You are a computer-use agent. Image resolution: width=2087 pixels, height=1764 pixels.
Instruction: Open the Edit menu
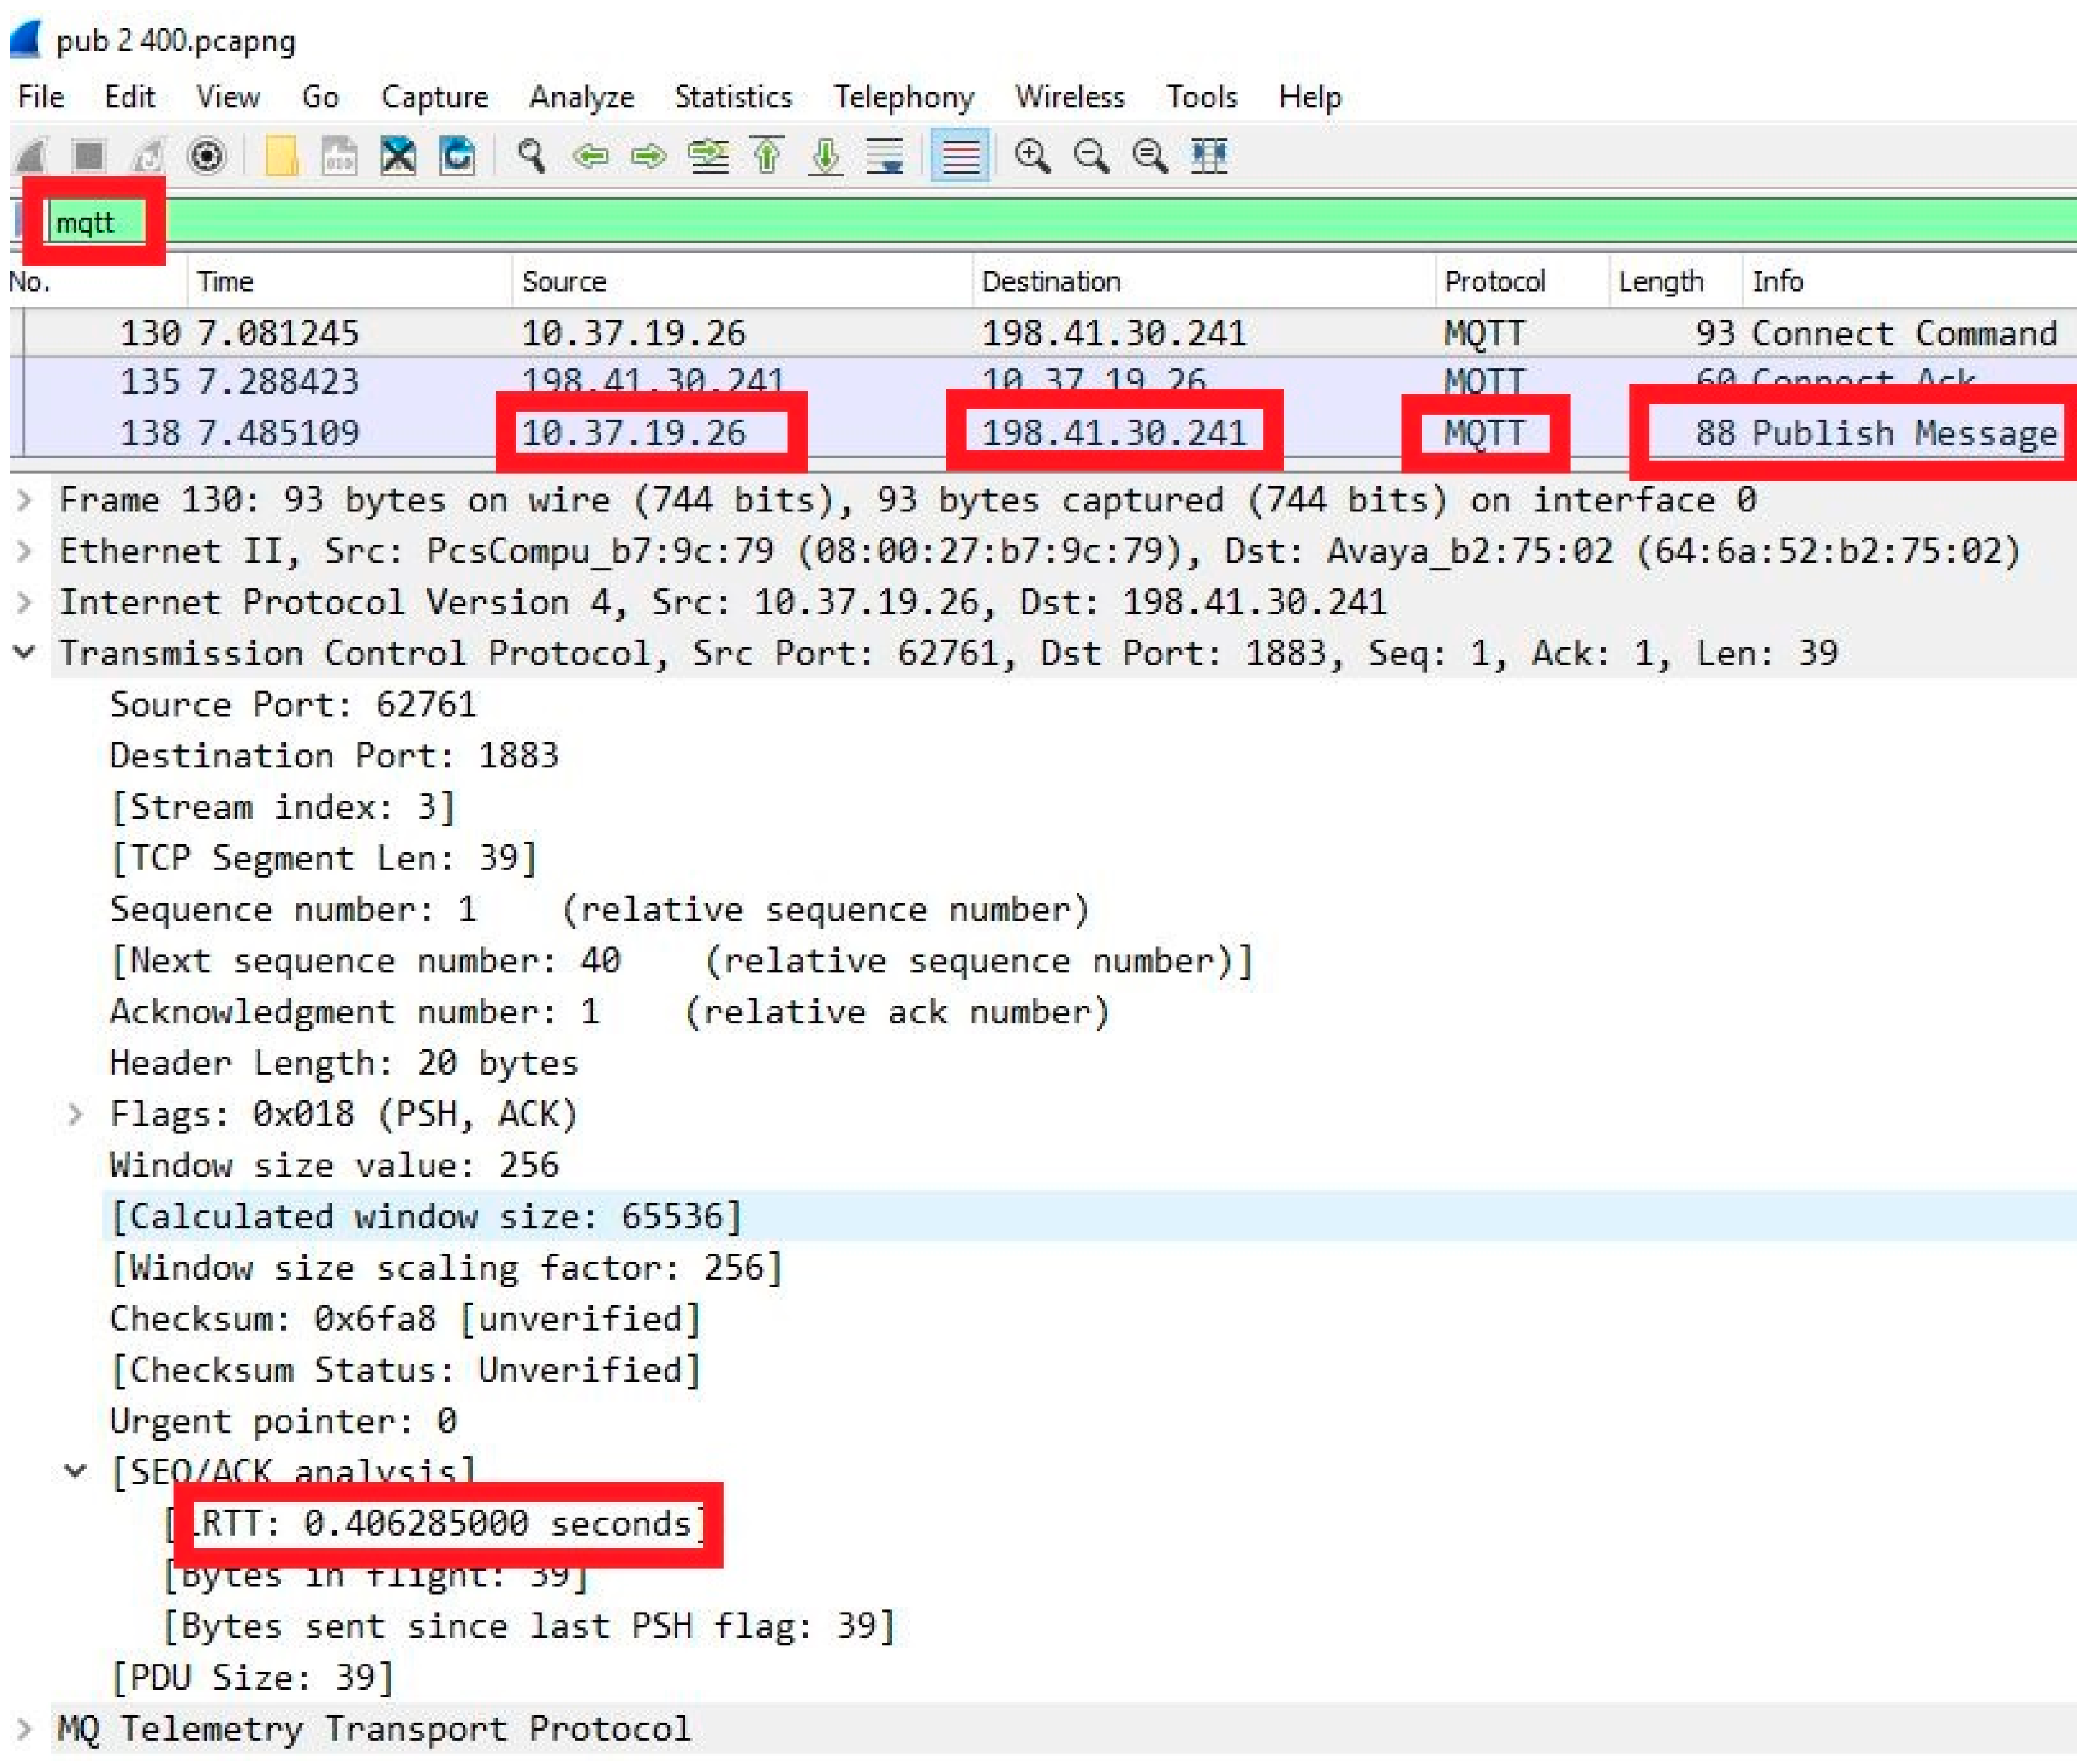(x=130, y=97)
